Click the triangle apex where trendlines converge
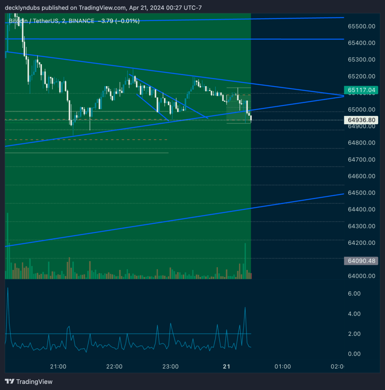This screenshot has width=385, height=390. click(343, 96)
